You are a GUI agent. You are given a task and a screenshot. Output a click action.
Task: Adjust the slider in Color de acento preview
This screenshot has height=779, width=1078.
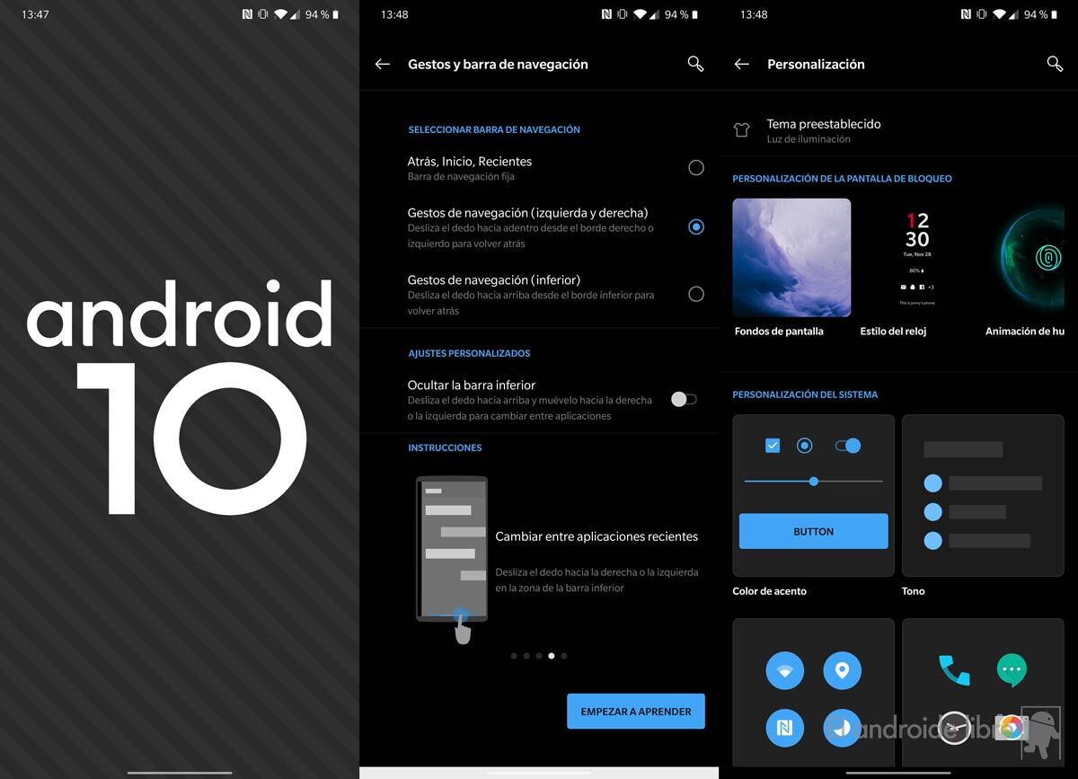tap(814, 482)
